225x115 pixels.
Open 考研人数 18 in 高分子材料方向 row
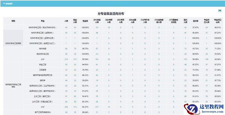(x=109, y=28)
